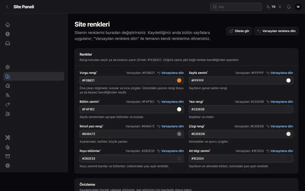
Task: Open the globe icon in sidebar
Action: click(x=8, y=34)
